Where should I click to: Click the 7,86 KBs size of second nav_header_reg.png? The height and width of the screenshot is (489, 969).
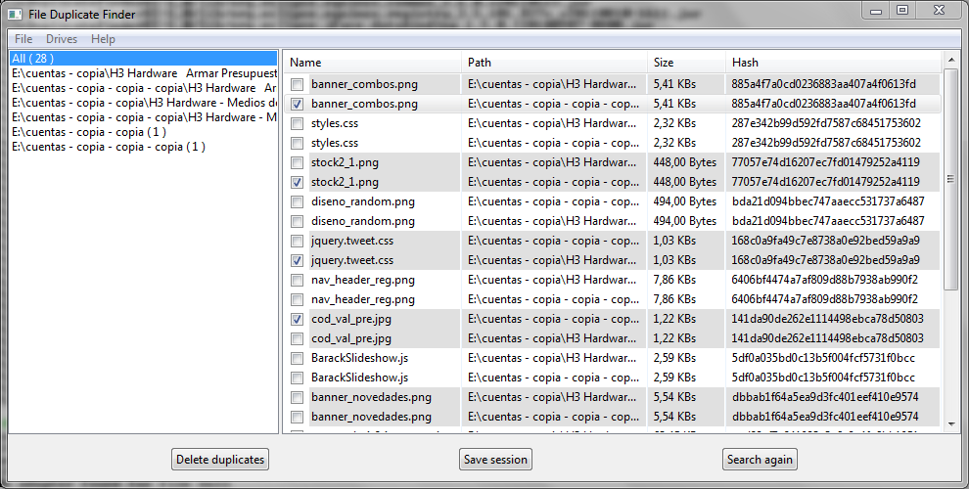point(674,299)
